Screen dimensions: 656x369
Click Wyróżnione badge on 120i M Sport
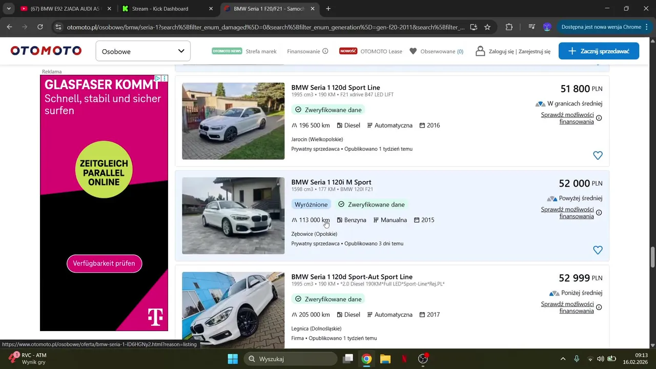point(311,204)
